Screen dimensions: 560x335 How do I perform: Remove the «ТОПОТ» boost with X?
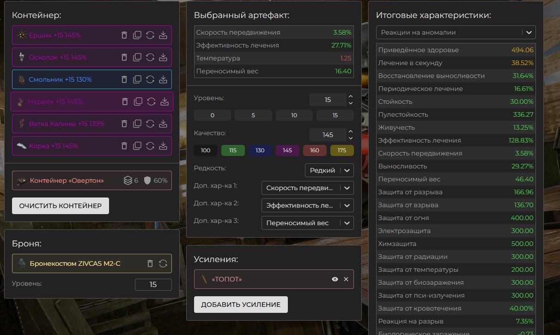[x=346, y=279]
